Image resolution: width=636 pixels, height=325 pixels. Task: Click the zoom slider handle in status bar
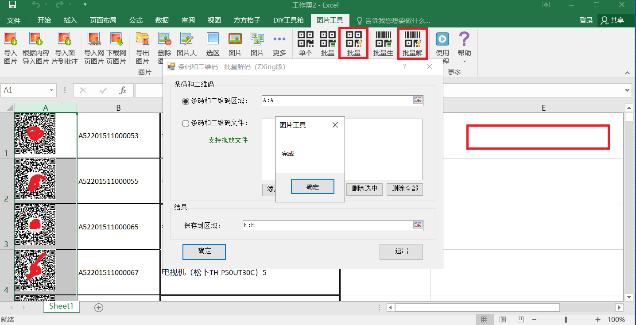[566, 320]
